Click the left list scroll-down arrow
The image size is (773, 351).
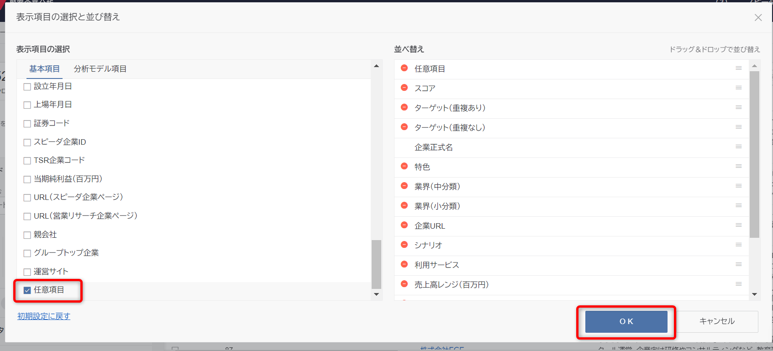click(376, 294)
